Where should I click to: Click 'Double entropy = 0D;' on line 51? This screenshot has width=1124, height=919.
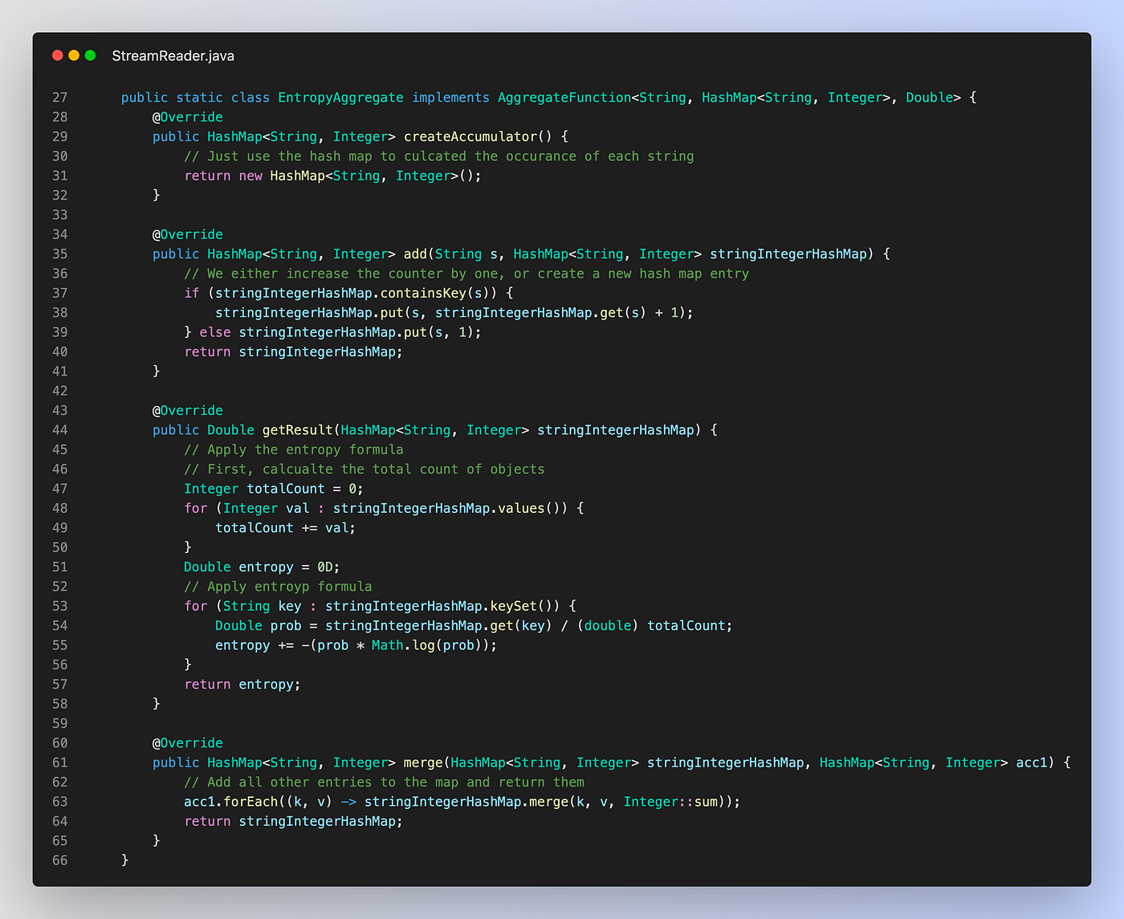coord(263,567)
